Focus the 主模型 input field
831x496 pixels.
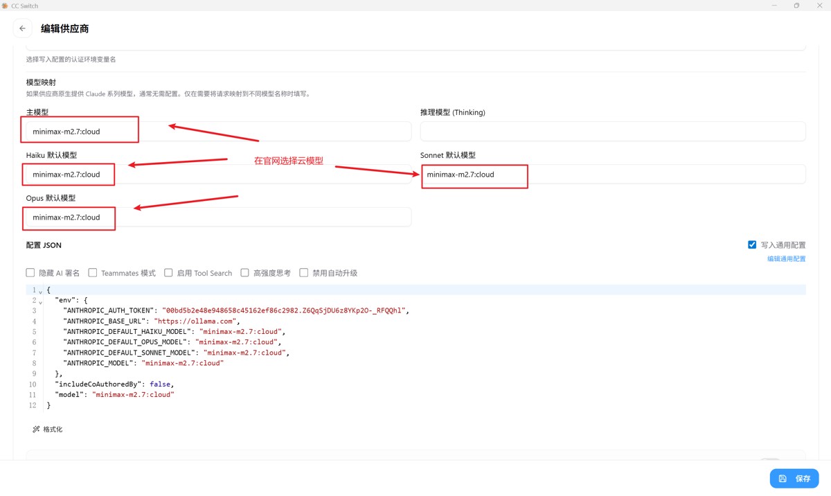point(219,132)
